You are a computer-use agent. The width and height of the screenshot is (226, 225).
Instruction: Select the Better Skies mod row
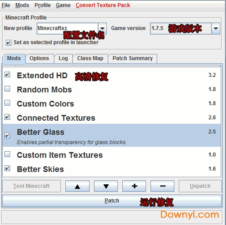tap(112, 169)
